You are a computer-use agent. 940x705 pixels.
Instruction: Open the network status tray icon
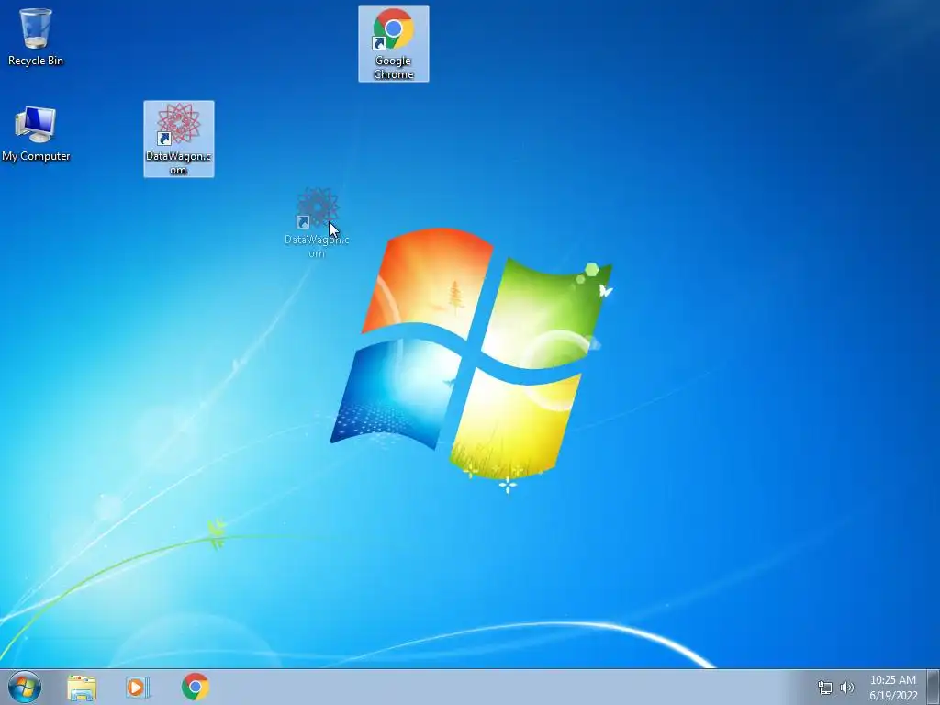pyautogui.click(x=825, y=688)
